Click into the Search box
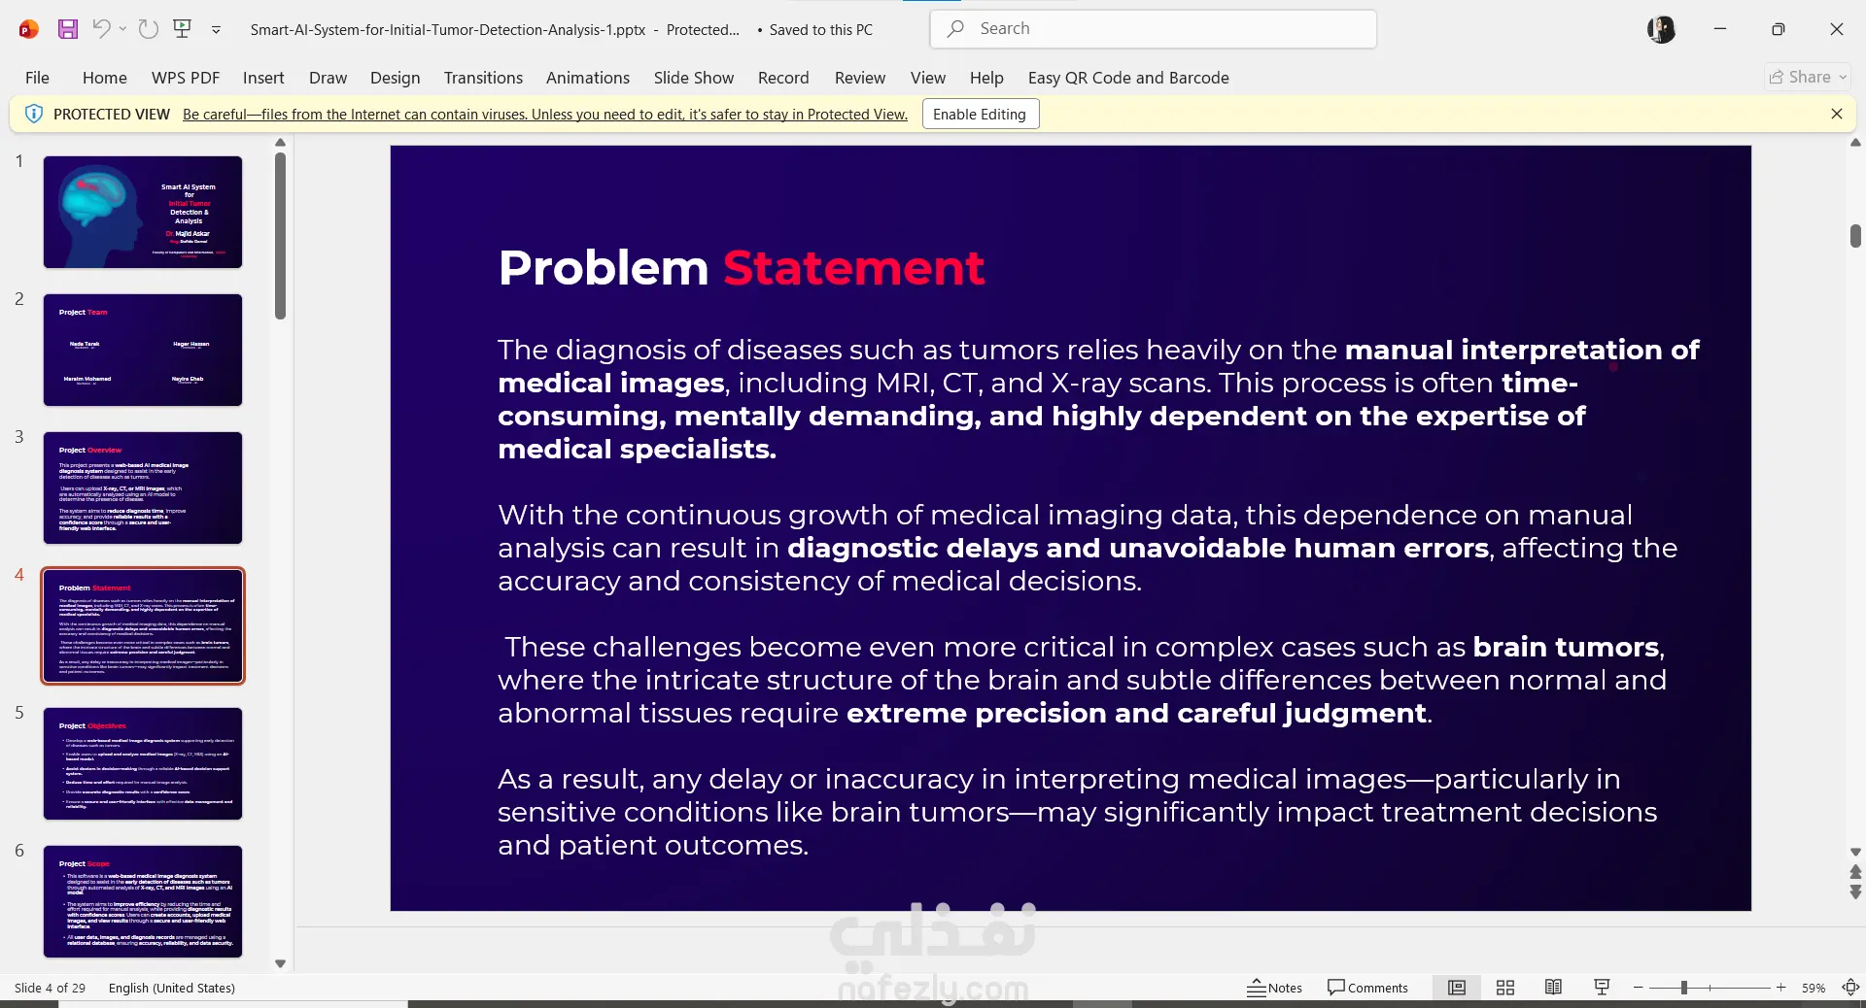This screenshot has height=1008, width=1866. [x=1153, y=29]
